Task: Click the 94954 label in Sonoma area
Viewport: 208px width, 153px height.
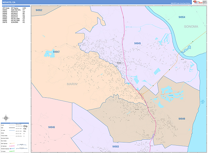Action: point(182,17)
